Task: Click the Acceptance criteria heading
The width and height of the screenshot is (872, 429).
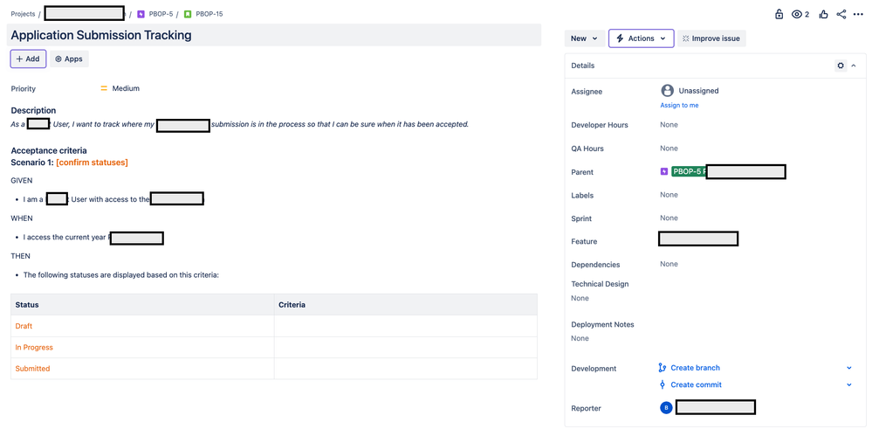Action: (x=49, y=150)
